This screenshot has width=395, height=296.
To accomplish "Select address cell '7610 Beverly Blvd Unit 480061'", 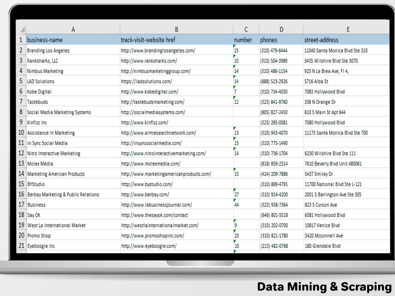I will tap(347, 164).
